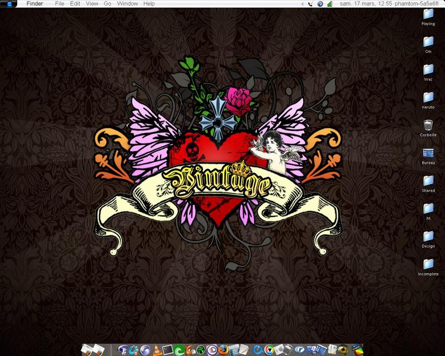Click the green signal strength icon
Screen dimensions: 445x356
tap(329, 4)
